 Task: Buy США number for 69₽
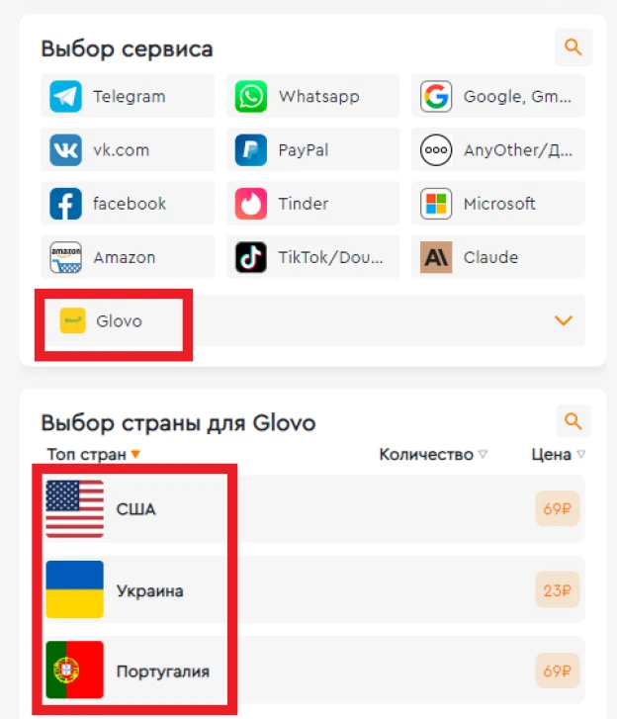(557, 509)
